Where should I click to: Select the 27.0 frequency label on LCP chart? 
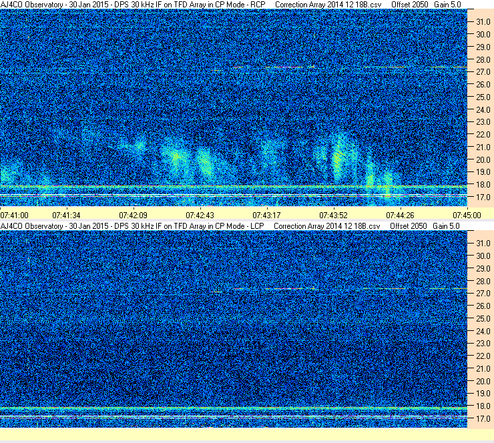tap(483, 294)
